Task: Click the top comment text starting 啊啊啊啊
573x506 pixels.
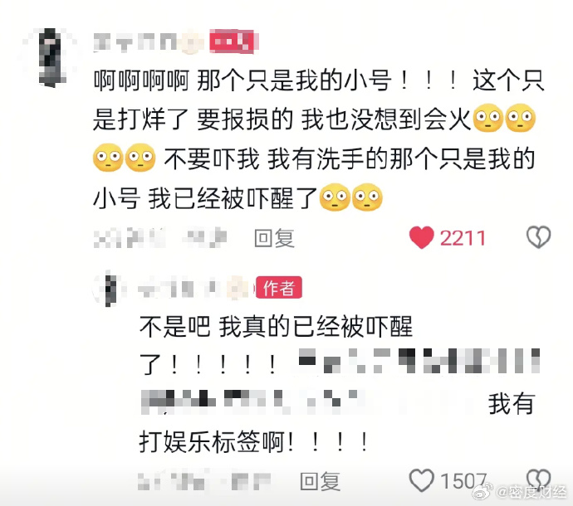Action: tap(318, 139)
